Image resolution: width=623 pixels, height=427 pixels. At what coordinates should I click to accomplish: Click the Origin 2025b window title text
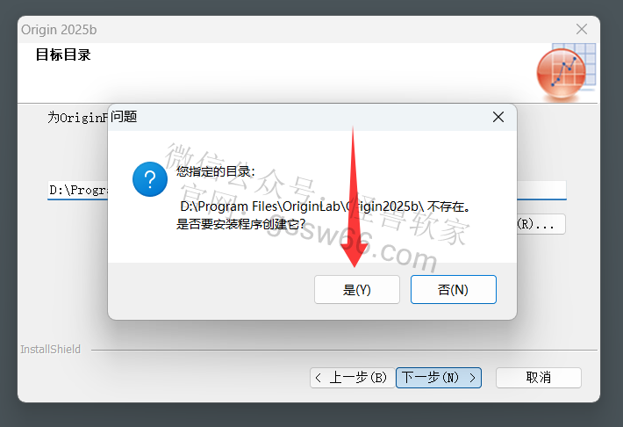tap(59, 30)
